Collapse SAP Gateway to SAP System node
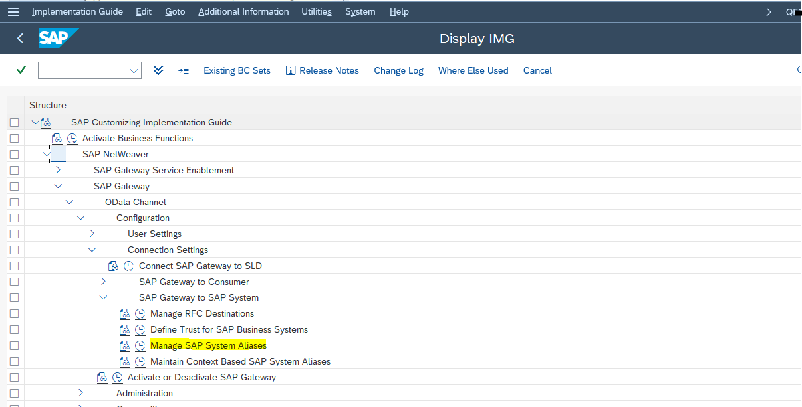 (103, 297)
